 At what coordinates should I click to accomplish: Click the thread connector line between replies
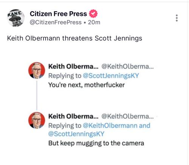(x=37, y=96)
